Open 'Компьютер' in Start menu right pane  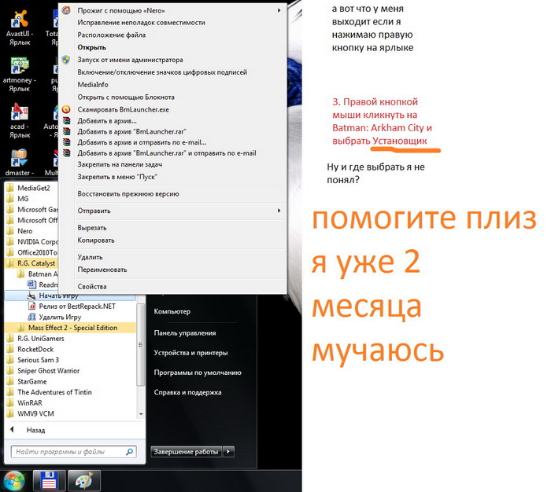point(172,311)
